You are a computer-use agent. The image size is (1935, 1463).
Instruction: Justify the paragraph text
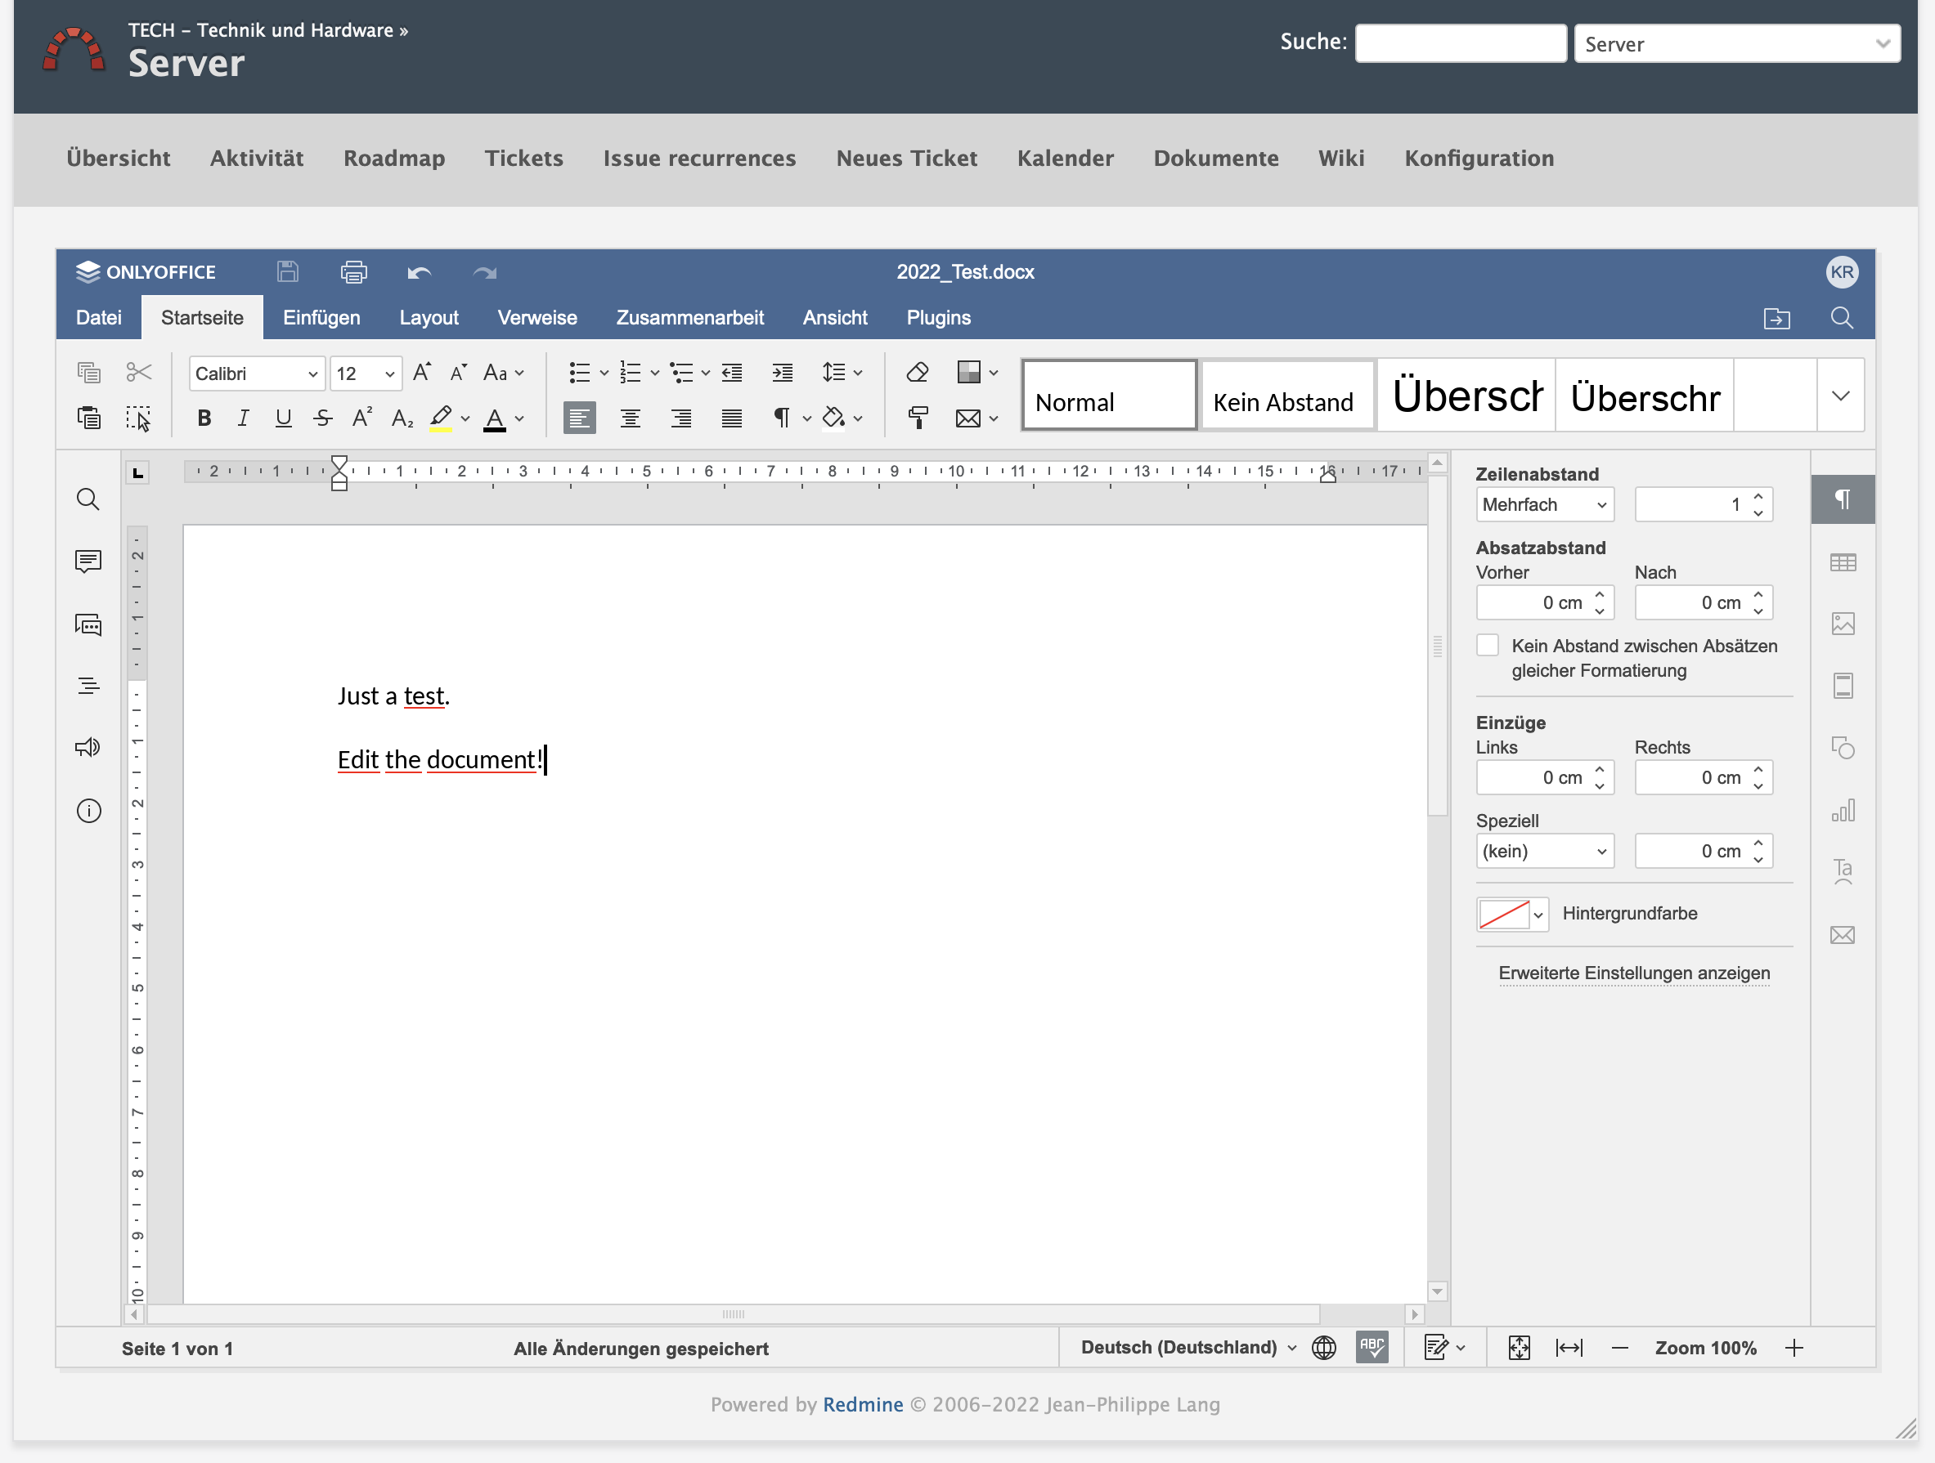pos(731,418)
